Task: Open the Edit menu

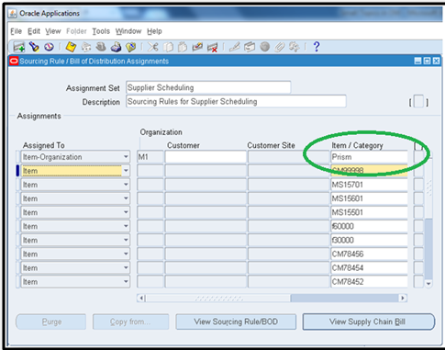Action: point(34,31)
